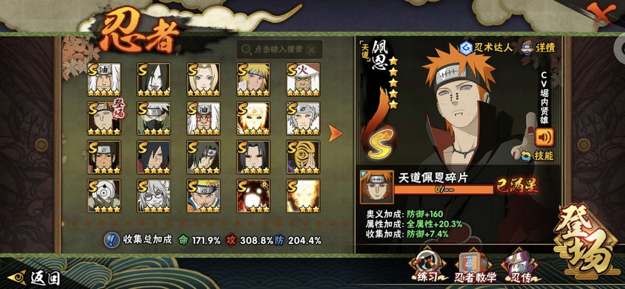Pick the ninja portrait marked 登场
The height and width of the screenshot is (289, 625).
coord(104,118)
